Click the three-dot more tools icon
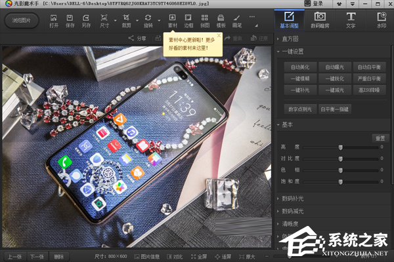Image resolution: width=394 pixels, height=262 pixels. pos(252,17)
